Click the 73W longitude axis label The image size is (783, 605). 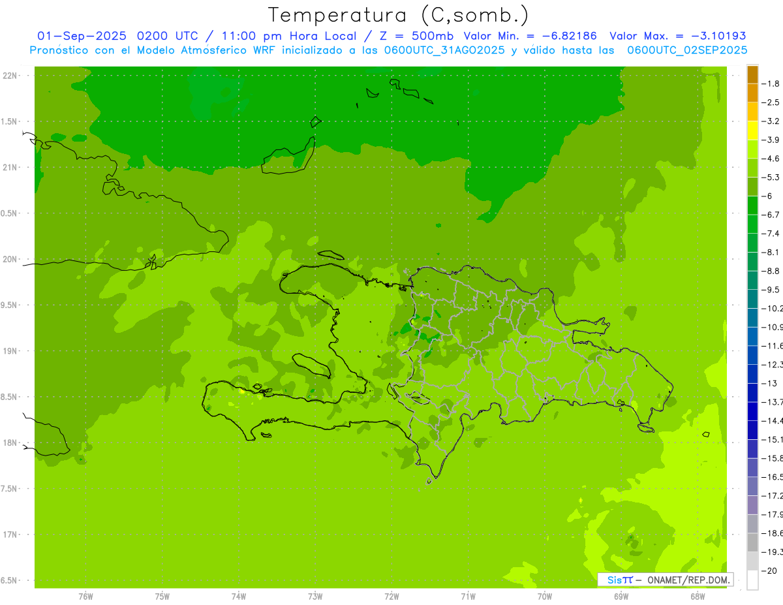click(315, 596)
